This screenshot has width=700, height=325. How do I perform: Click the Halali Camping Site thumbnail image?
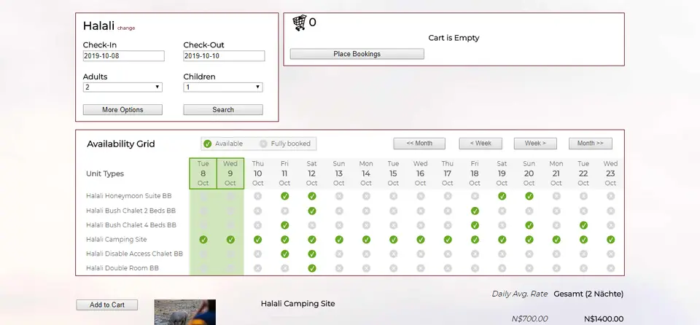tap(184, 312)
